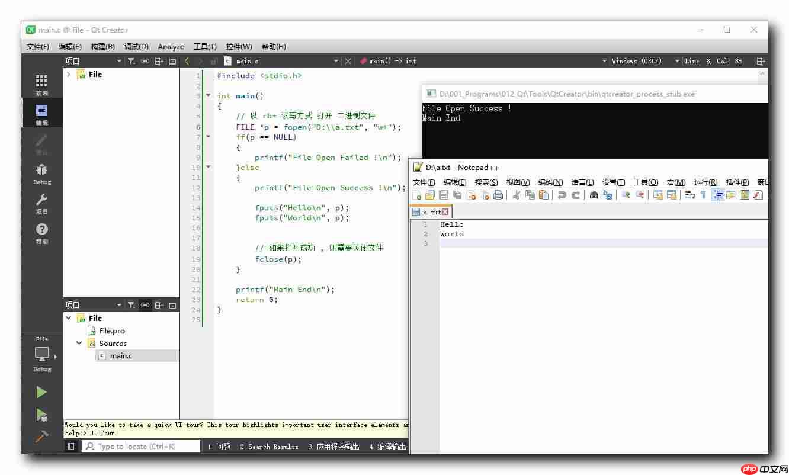Select File.pro in project tree
Viewport: 789px width, 475px height.
(112, 330)
